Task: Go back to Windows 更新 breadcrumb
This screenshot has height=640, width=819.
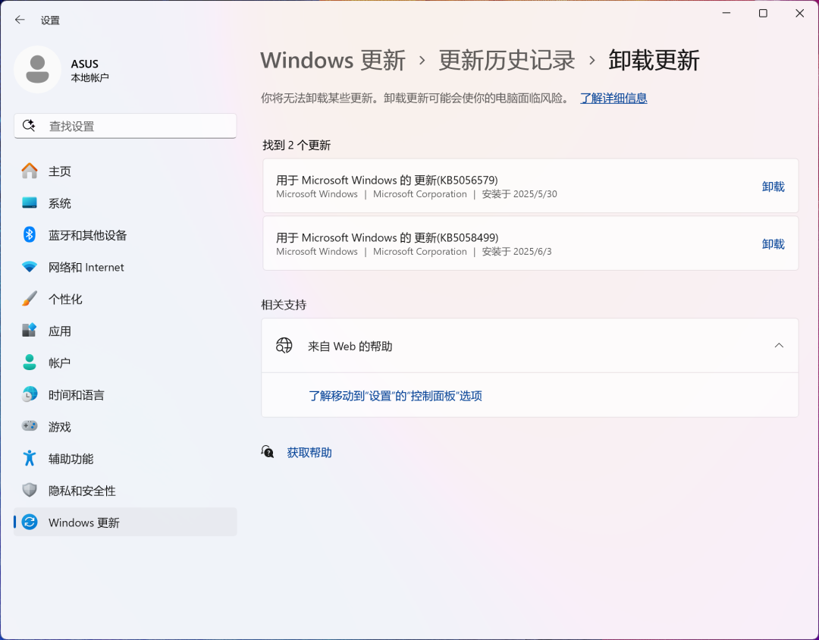Action: (333, 60)
